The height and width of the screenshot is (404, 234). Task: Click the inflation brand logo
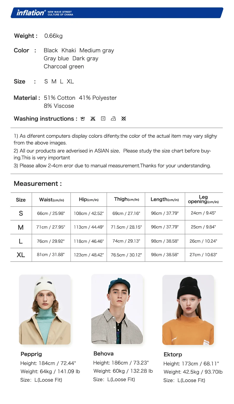pos(31,12)
